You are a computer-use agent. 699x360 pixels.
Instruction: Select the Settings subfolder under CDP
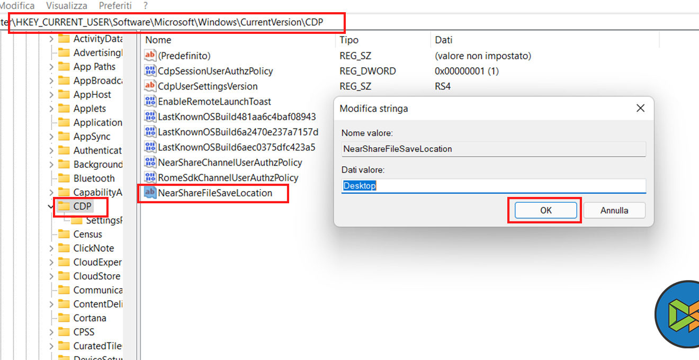point(104,220)
